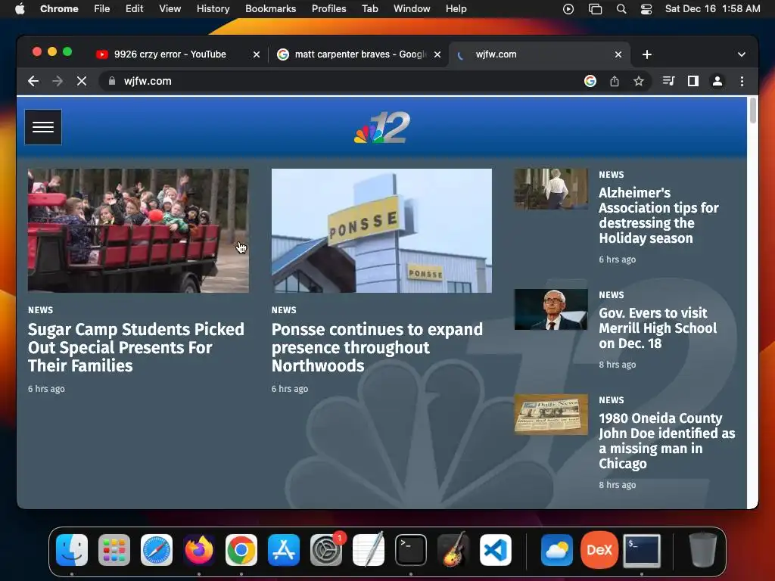Click the lock icon in address bar
Viewport: 775px width, 581px height.
[112, 81]
